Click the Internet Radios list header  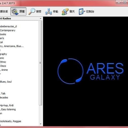[x=20, y=18]
